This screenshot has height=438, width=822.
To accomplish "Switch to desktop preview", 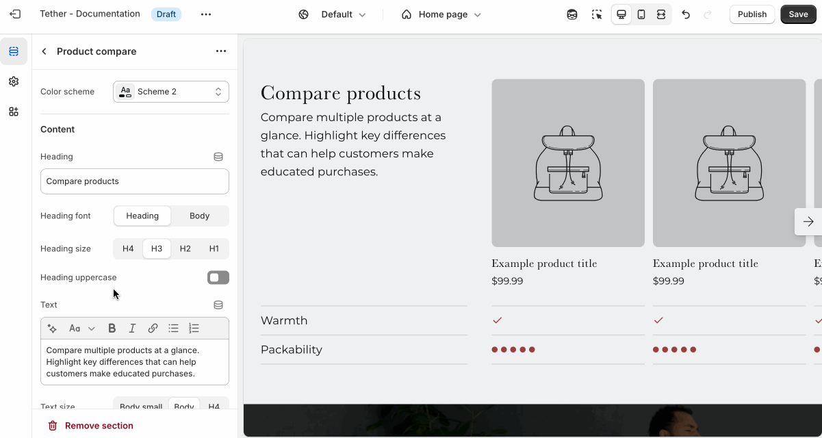I will [621, 14].
